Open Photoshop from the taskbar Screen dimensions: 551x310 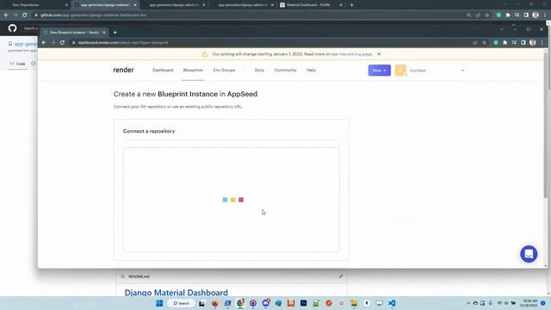[303, 303]
